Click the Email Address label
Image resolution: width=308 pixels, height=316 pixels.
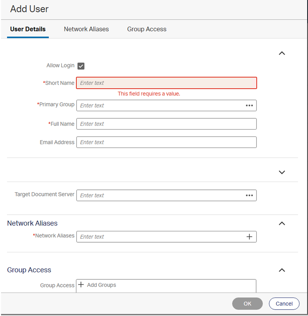click(57, 142)
